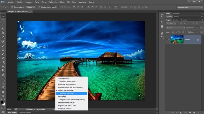Open the Color panel flyout menu
This screenshot has width=204, height=114.
(202, 13)
